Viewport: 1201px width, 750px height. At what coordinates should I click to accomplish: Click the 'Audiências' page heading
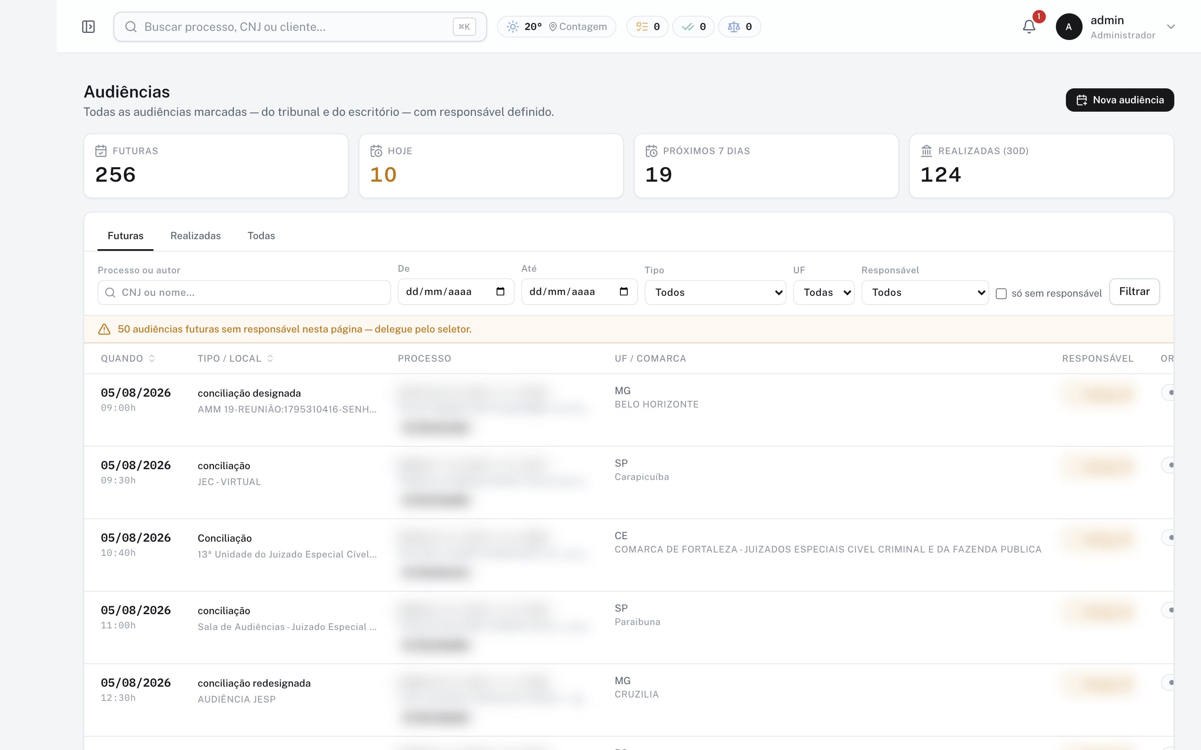[126, 92]
